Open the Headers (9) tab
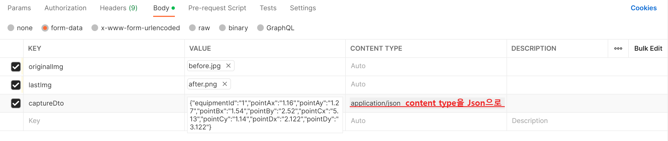668x141 pixels. pos(118,8)
